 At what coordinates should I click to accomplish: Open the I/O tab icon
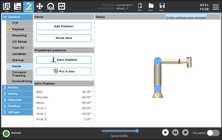click(51, 6)
